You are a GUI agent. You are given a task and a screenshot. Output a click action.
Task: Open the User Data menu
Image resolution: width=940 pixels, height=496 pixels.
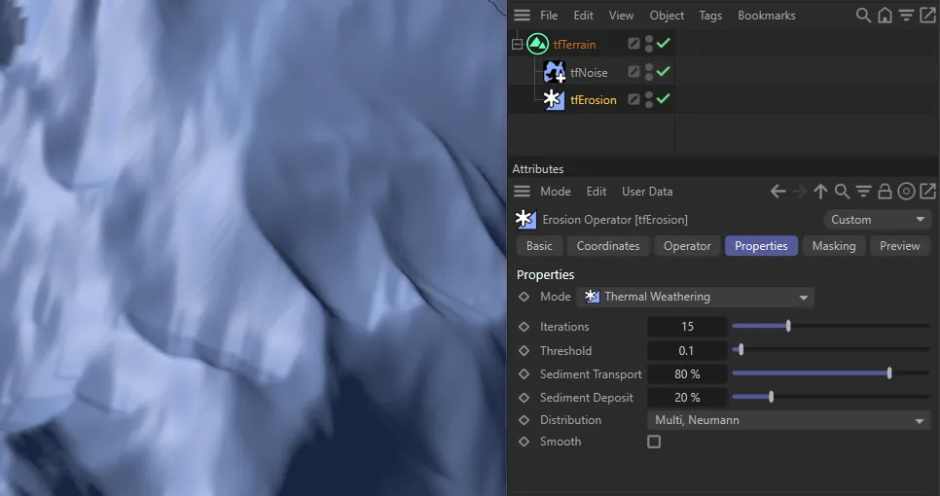(647, 192)
